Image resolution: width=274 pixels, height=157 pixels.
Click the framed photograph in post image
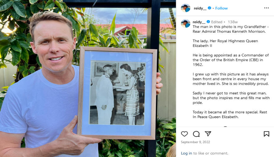(117, 93)
